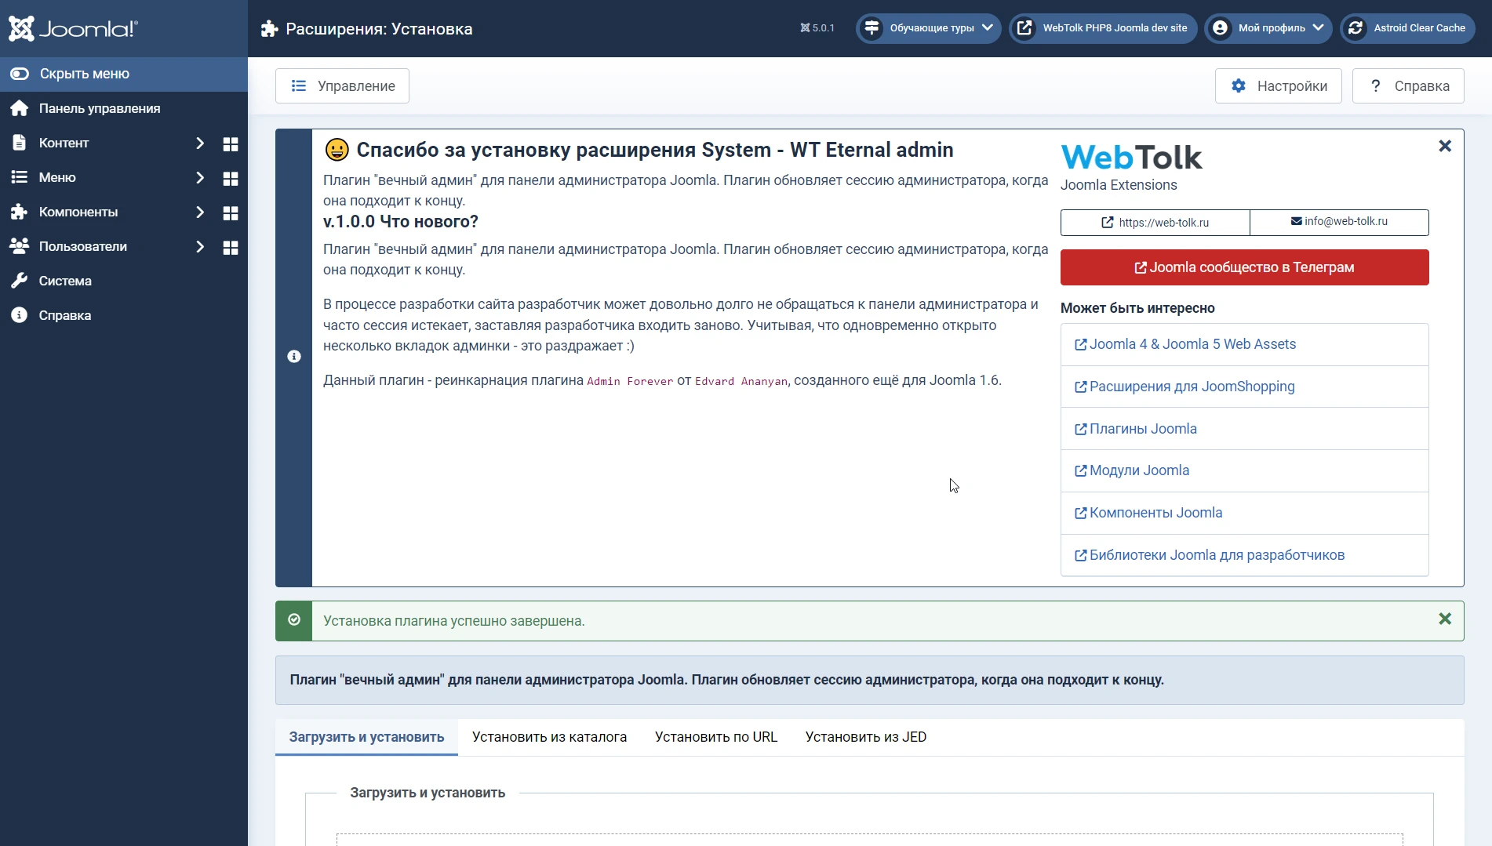Open 'Система' in the sidebar

(x=65, y=281)
